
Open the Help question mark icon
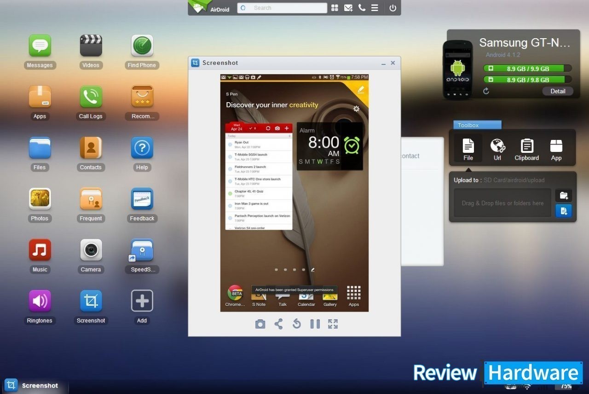click(142, 148)
